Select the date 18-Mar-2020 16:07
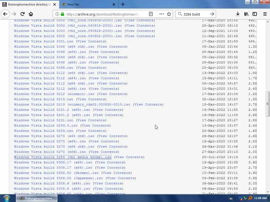The width and height of the screenshot is (270, 202). point(220,104)
